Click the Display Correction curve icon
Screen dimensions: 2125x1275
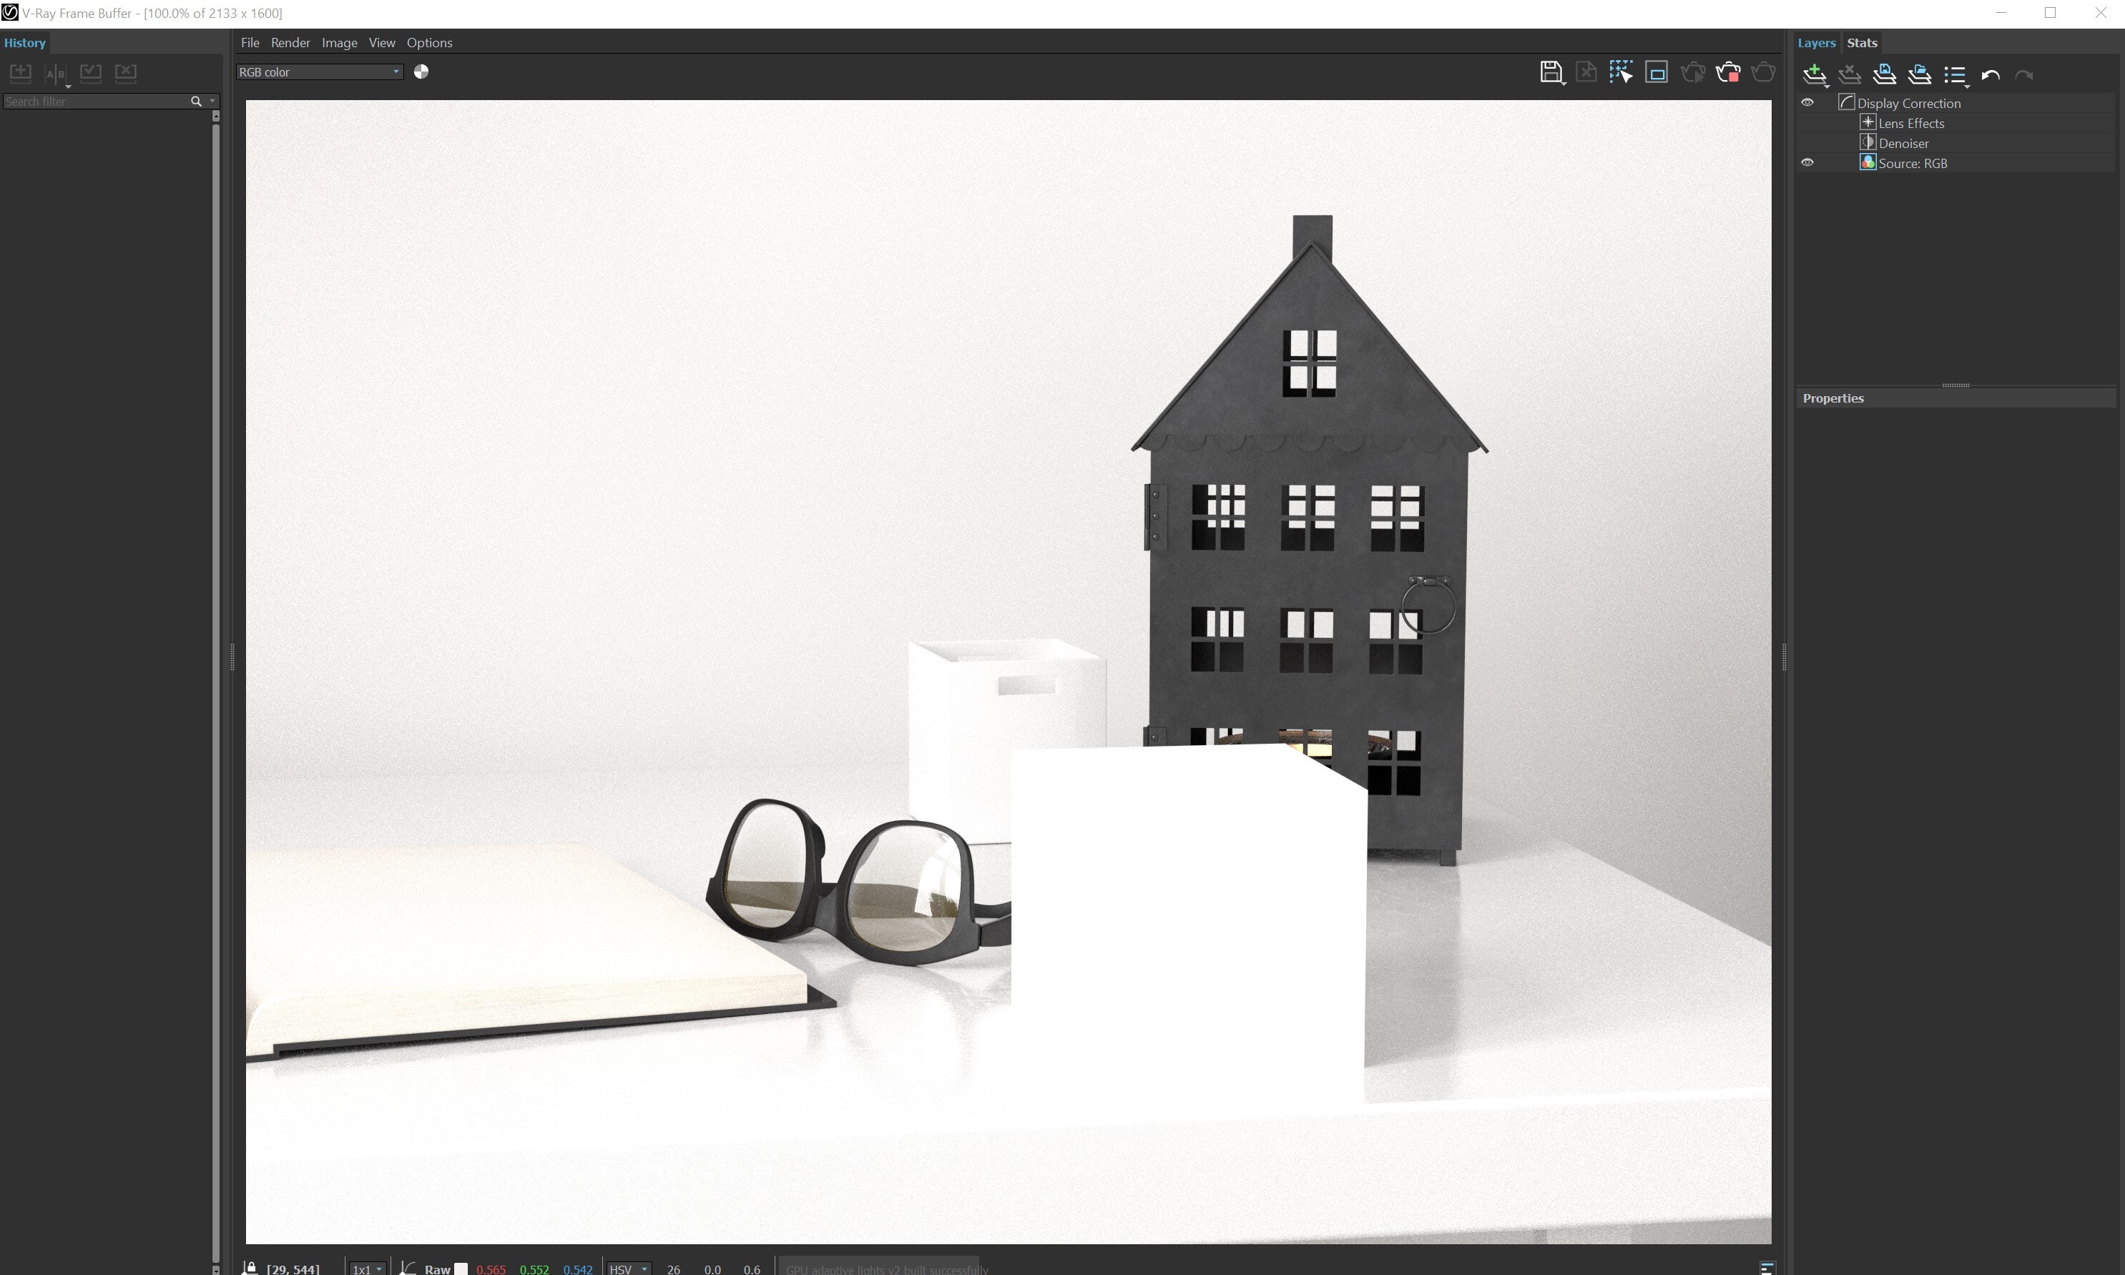1846,102
